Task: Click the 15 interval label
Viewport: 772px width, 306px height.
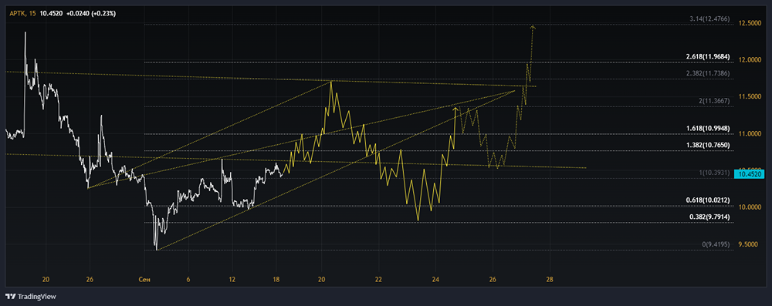Action: 33,13
